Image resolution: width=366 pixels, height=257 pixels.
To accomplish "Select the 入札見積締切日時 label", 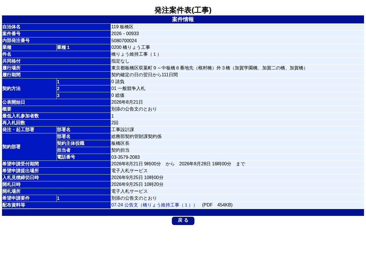I will tap(21, 178).
